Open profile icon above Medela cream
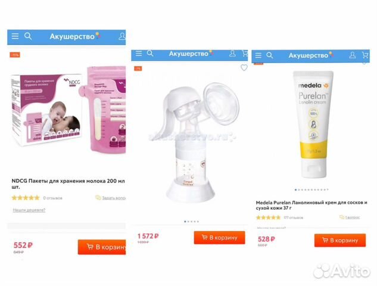377x286 pixels. coord(353,55)
